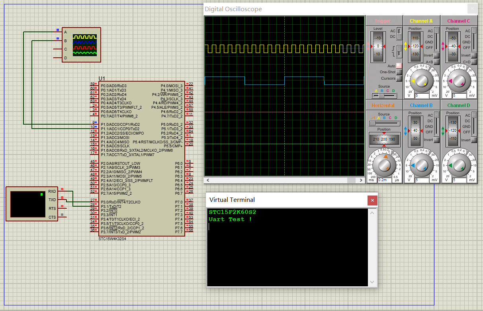Screen dimensions: 483x311
Task: Toggle the Cursors button
Action: (x=399, y=78)
